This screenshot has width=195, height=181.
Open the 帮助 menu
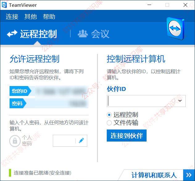[x=49, y=17]
